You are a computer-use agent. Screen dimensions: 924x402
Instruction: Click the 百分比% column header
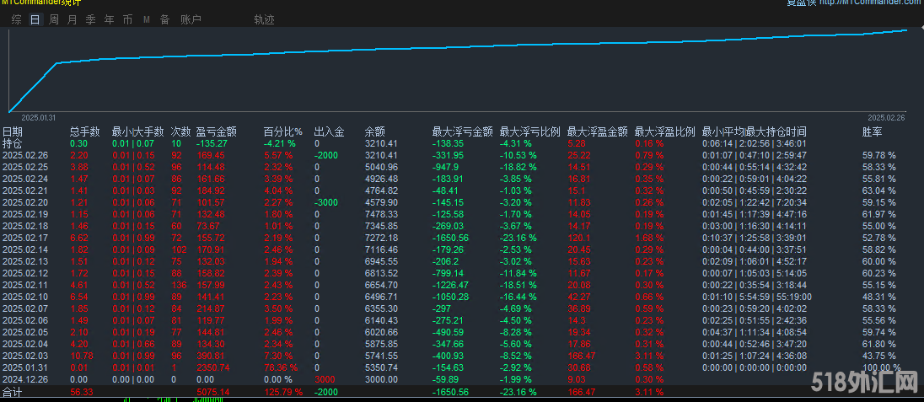coord(283,131)
